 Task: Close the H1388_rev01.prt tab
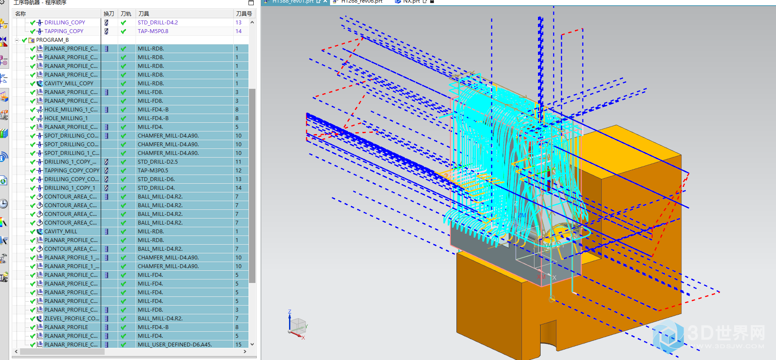tap(325, 1)
